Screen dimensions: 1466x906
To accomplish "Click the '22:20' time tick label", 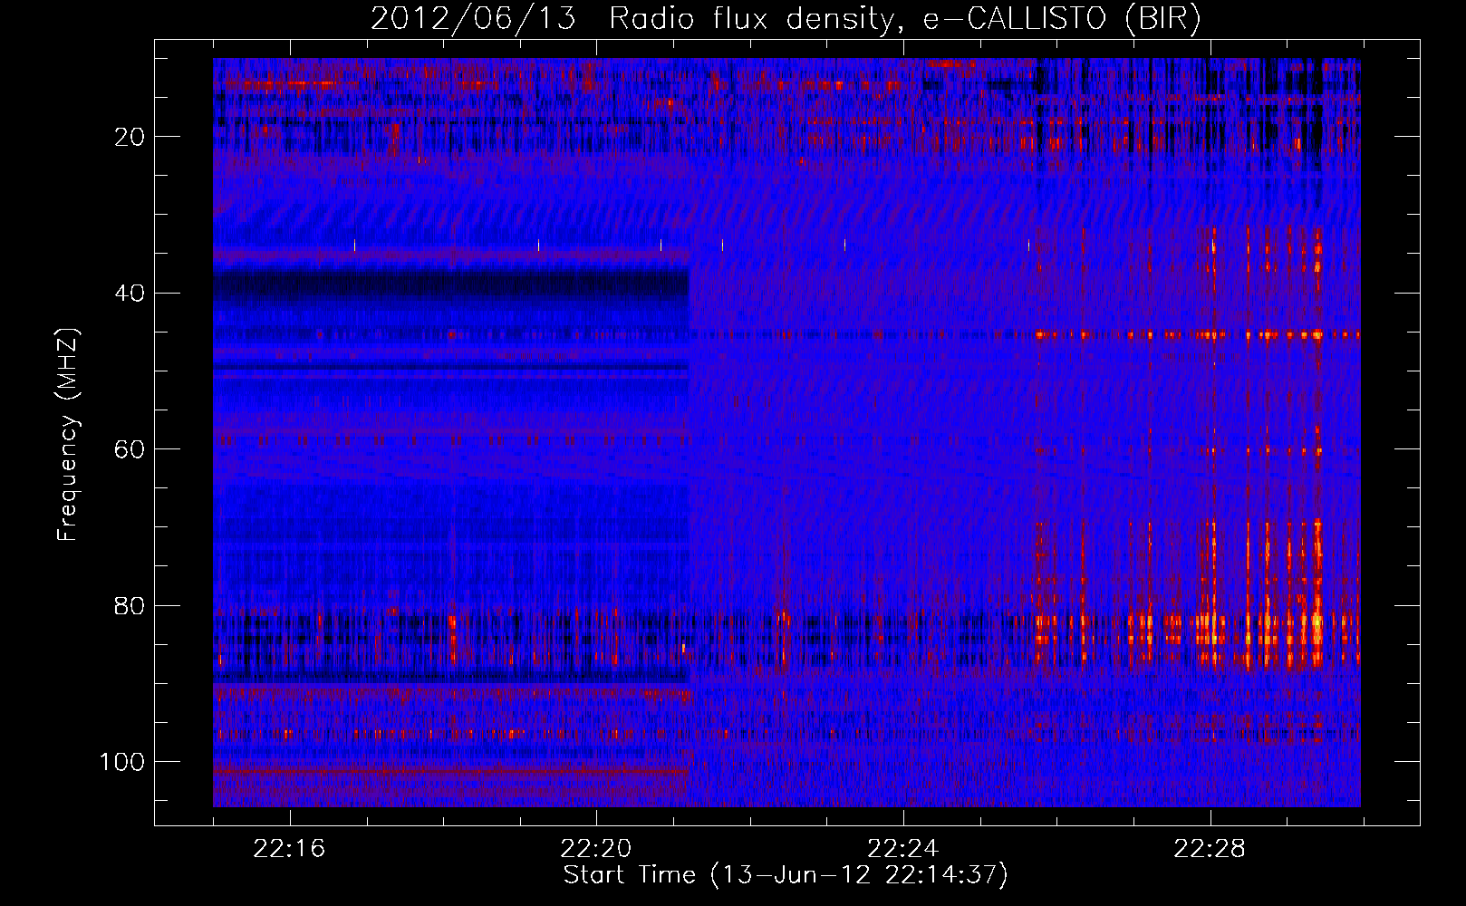I will [596, 849].
